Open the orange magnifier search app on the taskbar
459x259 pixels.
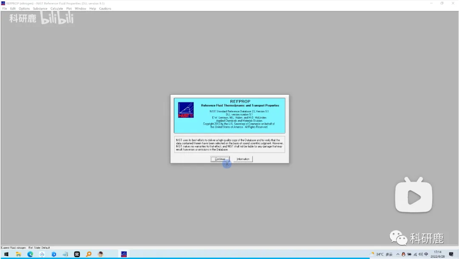(x=89, y=254)
